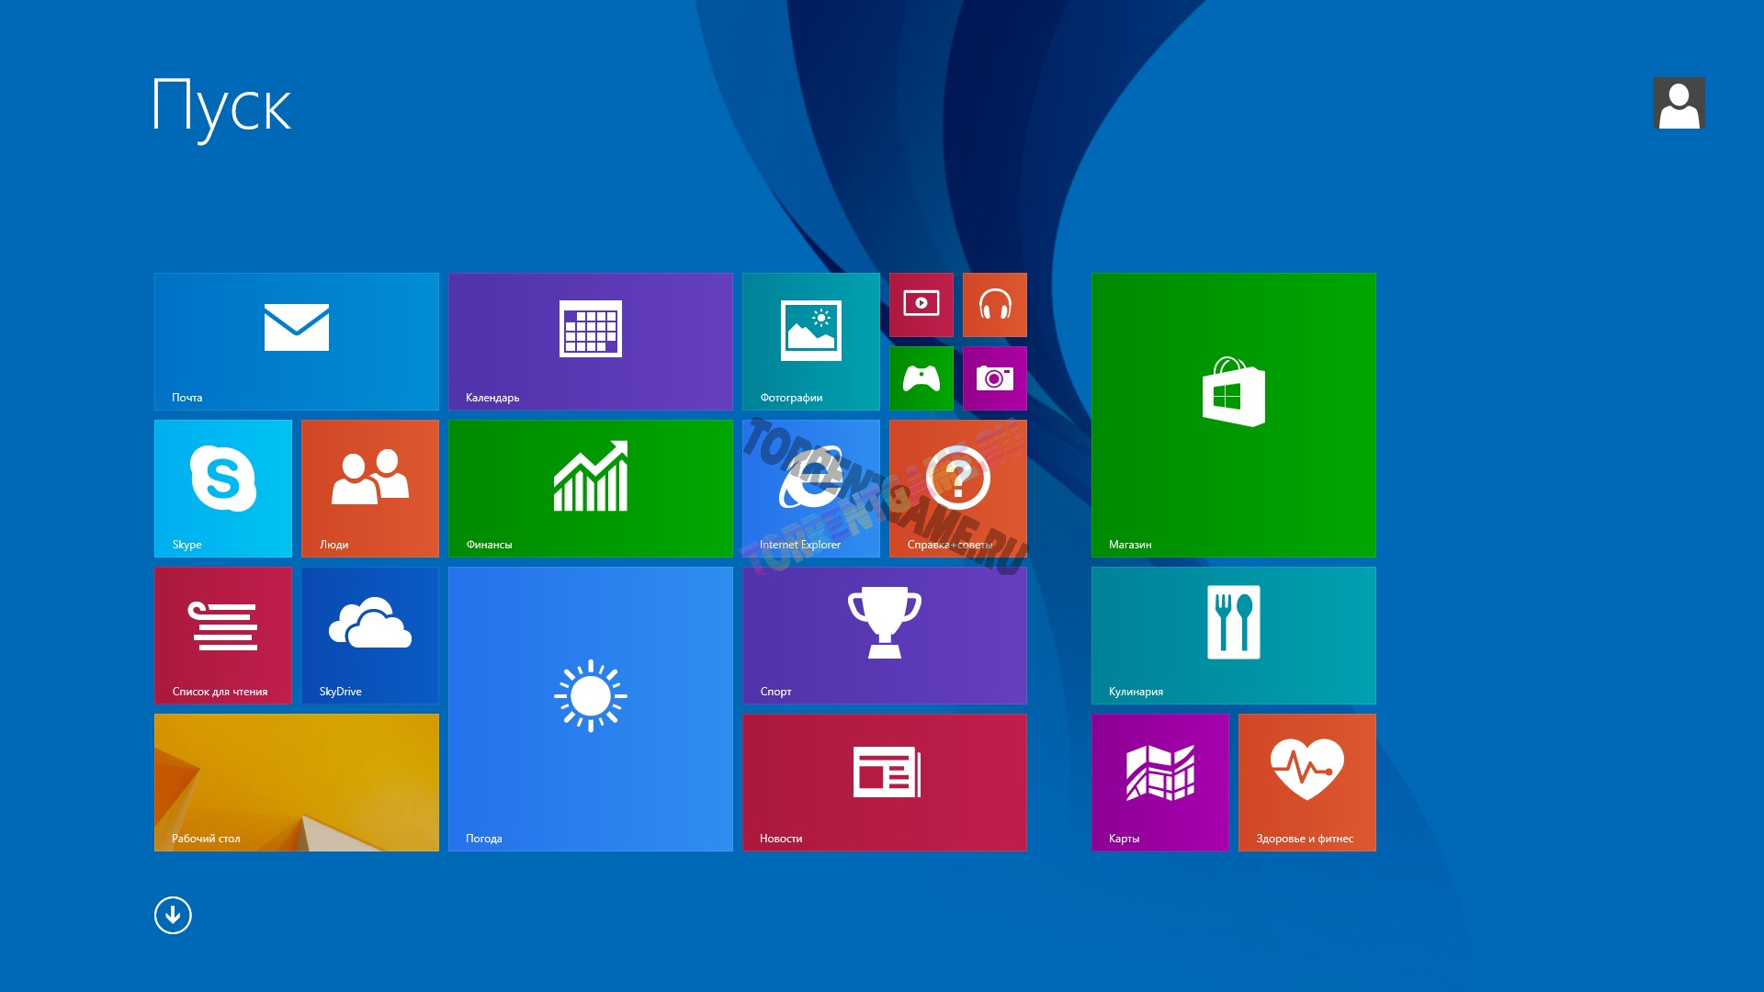Open Internet Explorer tile
The width and height of the screenshot is (1764, 992).
(x=810, y=488)
